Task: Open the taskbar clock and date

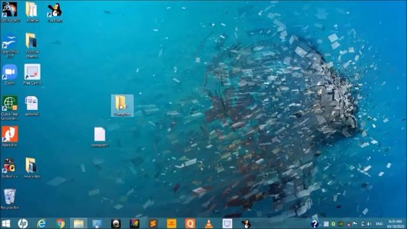Action: (396, 224)
